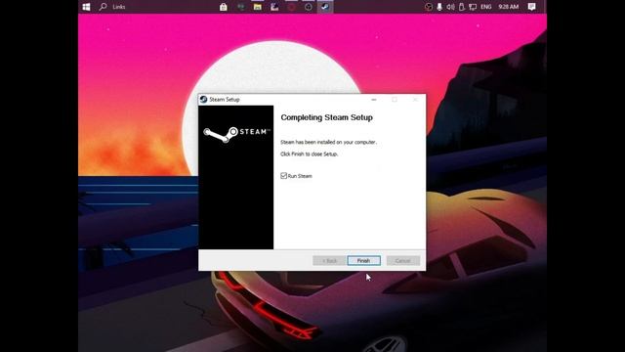Uncheck the Run Steam checkbox
The height and width of the screenshot is (352, 625).
coord(283,176)
